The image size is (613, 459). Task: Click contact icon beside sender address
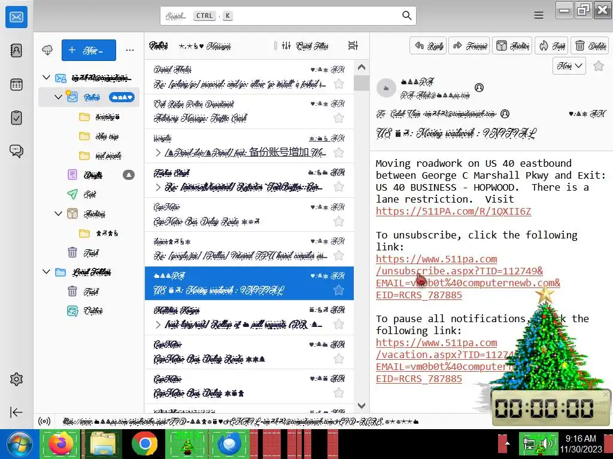(x=479, y=87)
